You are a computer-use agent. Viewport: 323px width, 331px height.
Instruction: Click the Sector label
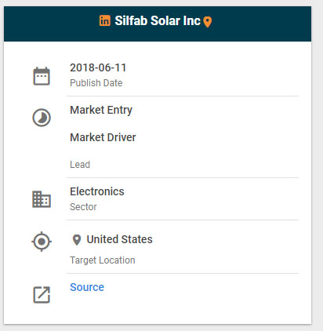(83, 207)
